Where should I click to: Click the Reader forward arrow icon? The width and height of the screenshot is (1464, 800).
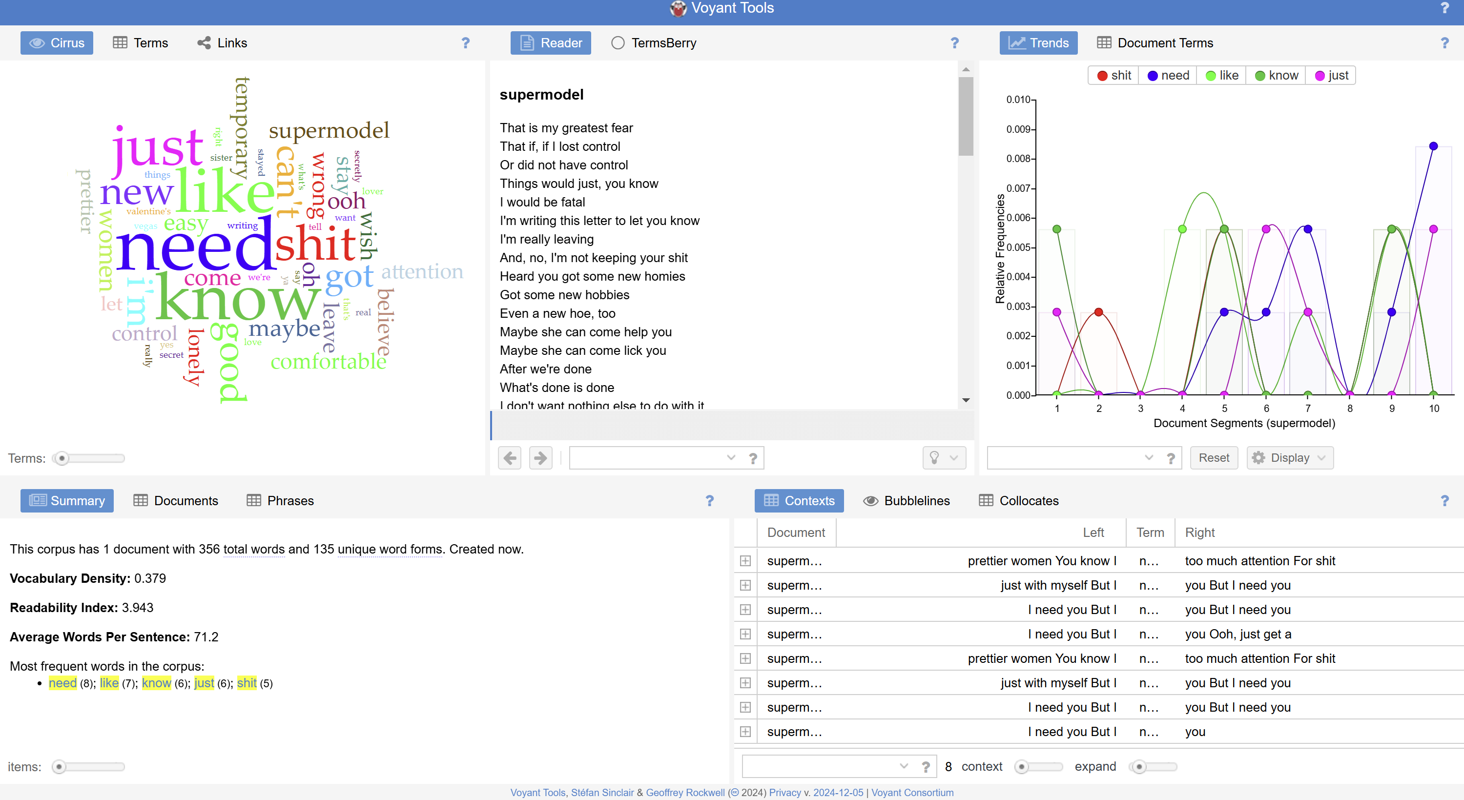(x=540, y=458)
